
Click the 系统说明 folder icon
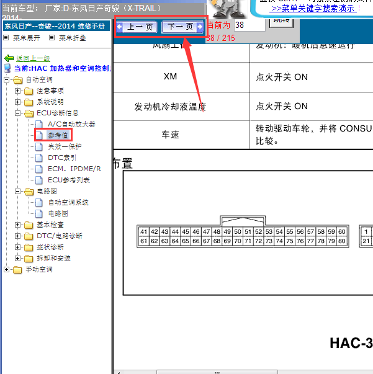[29, 102]
